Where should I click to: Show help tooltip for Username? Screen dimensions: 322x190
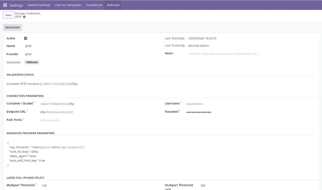pos(181,103)
